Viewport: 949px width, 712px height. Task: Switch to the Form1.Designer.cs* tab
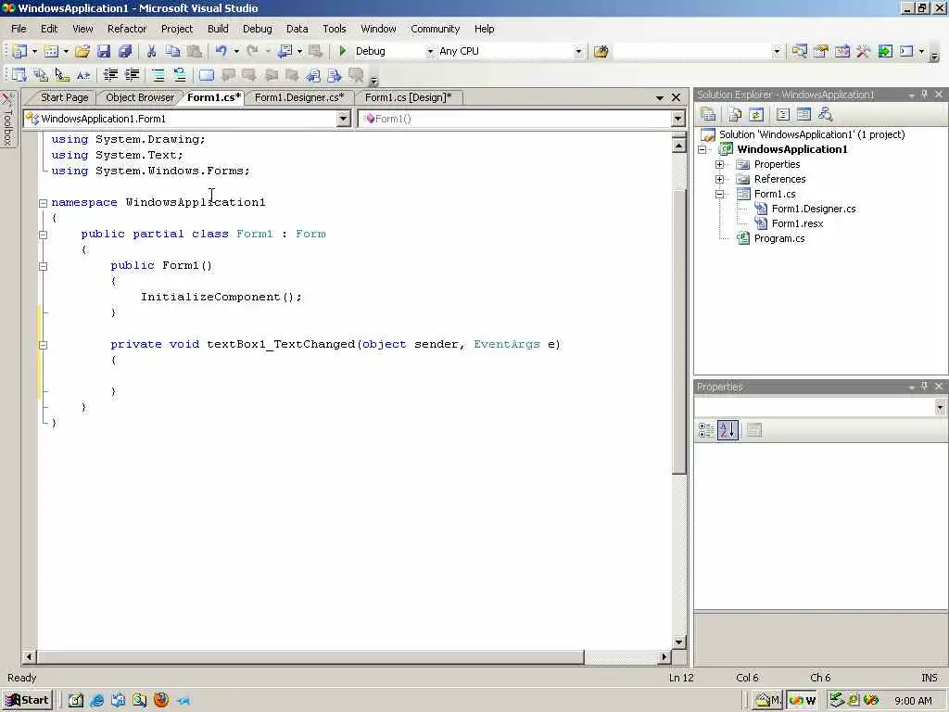pyautogui.click(x=299, y=97)
